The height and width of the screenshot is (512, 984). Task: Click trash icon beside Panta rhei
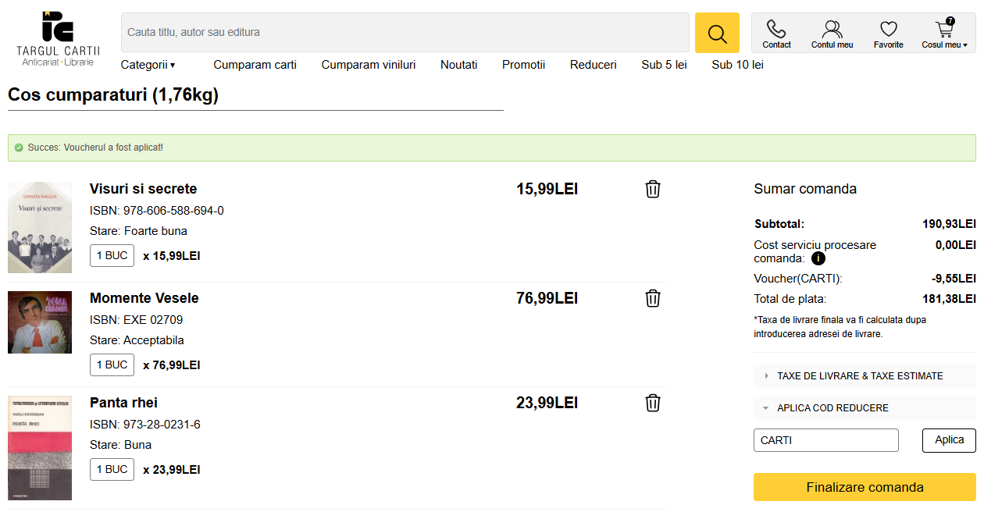click(x=653, y=403)
